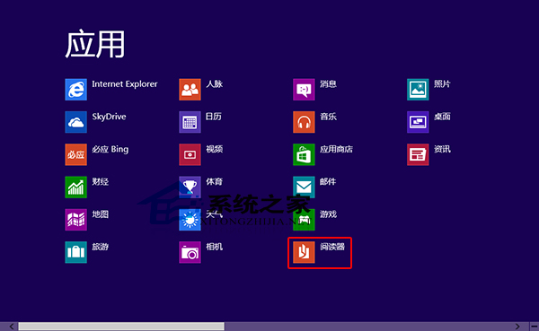Open the 旅游 travel suitcase icon
Screen dimensions: 539x331
pos(76,252)
